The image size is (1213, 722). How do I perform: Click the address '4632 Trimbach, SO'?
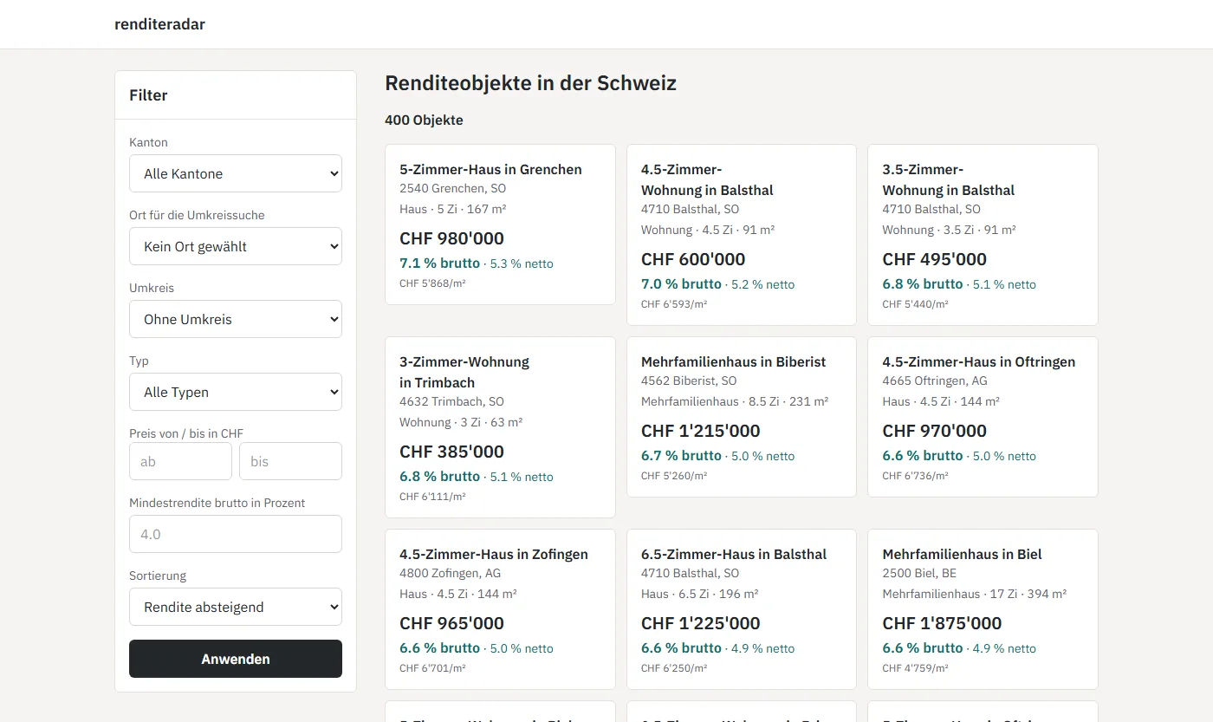[451, 401]
